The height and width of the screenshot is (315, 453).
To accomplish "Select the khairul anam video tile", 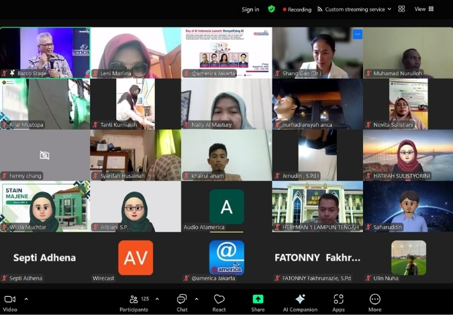I will point(227,155).
